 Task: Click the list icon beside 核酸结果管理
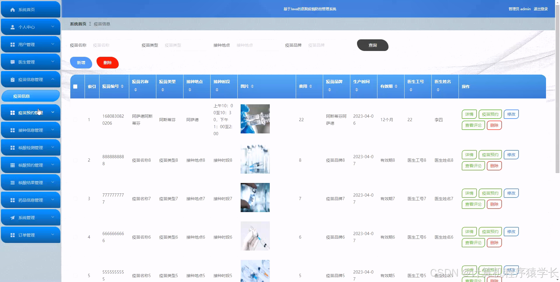[x=12, y=182]
